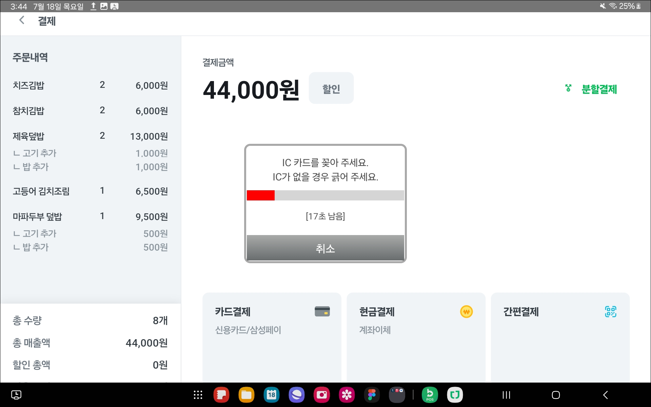The width and height of the screenshot is (651, 407).
Task: Open the Figma app in dock
Action: (372, 395)
